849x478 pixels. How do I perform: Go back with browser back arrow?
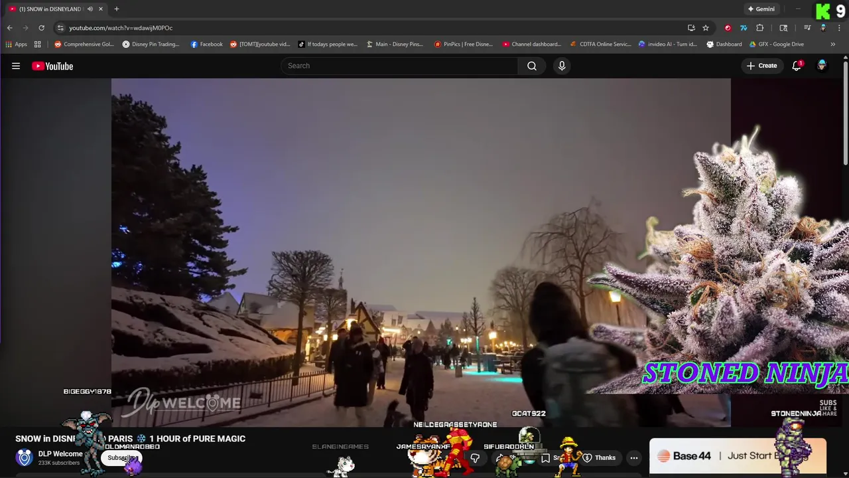tap(9, 28)
